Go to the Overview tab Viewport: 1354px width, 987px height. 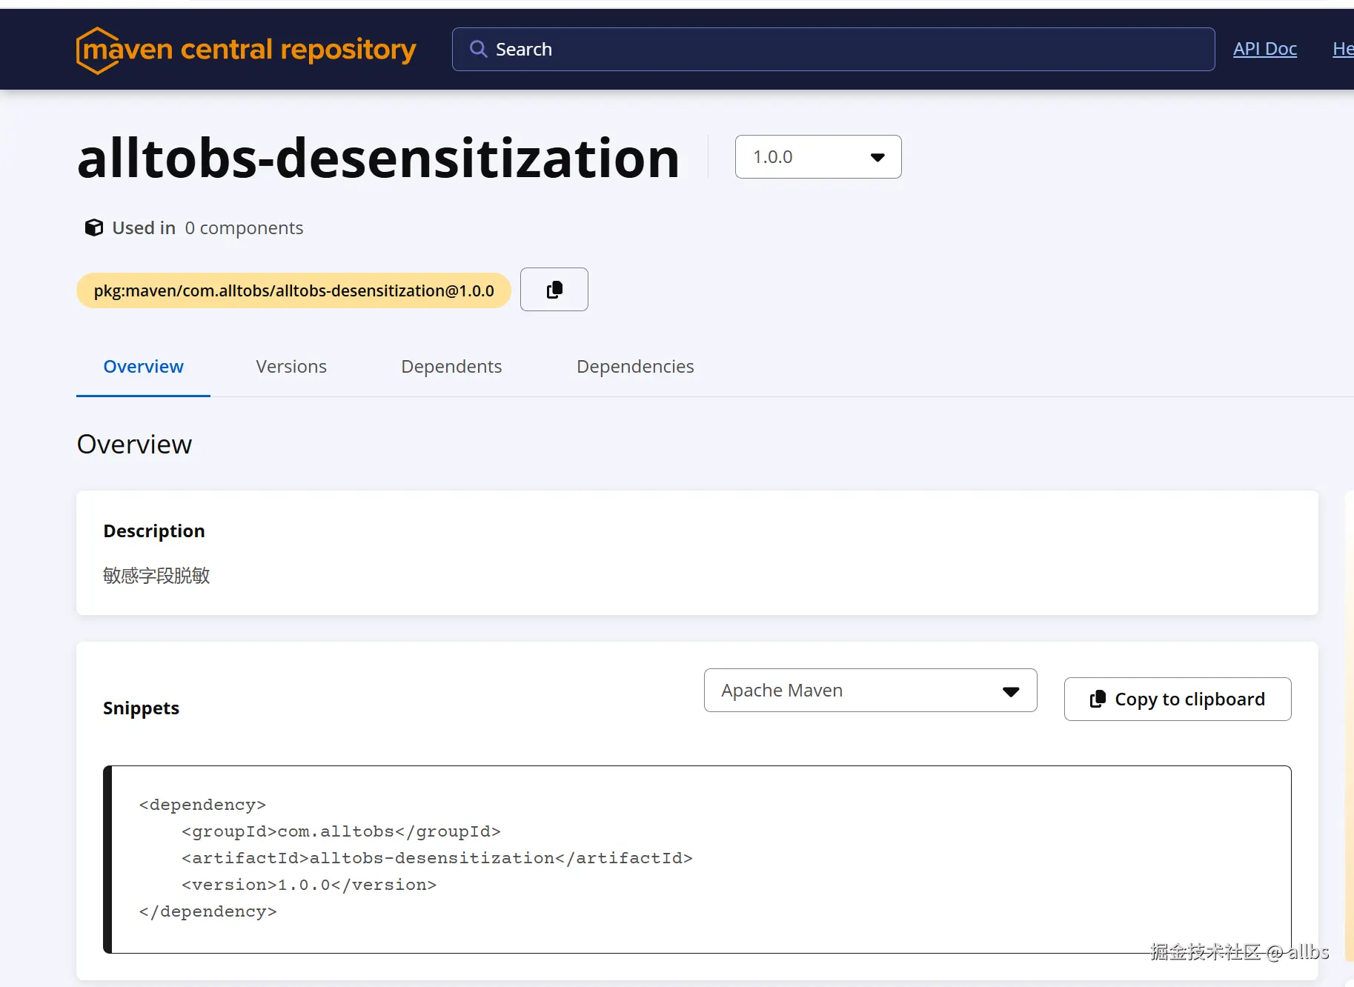coord(143,367)
